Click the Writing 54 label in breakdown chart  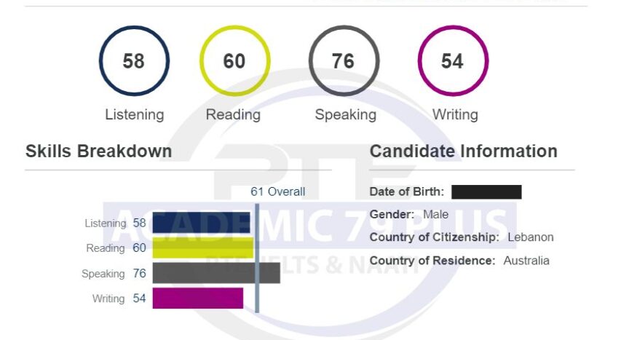(x=119, y=299)
